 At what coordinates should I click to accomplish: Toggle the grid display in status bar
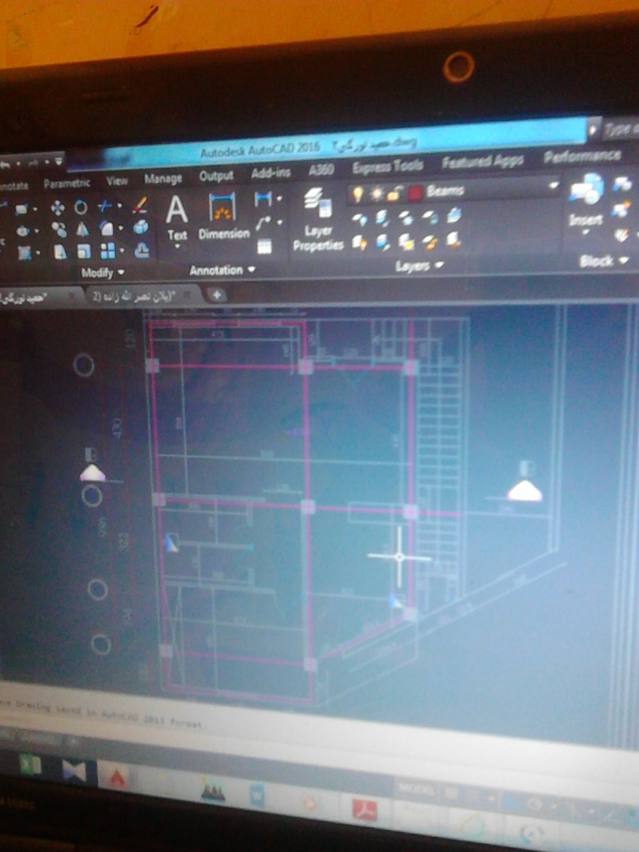click(453, 793)
